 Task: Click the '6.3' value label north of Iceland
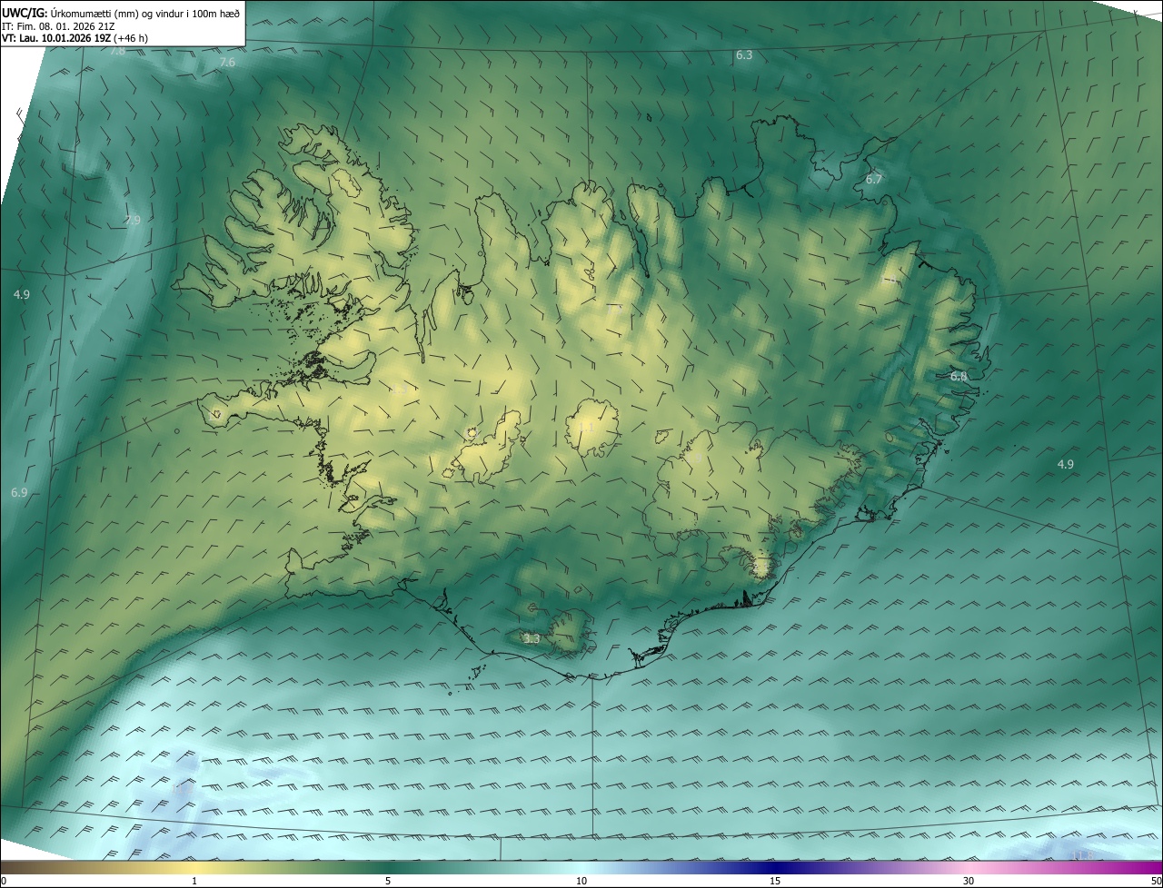[x=744, y=55]
